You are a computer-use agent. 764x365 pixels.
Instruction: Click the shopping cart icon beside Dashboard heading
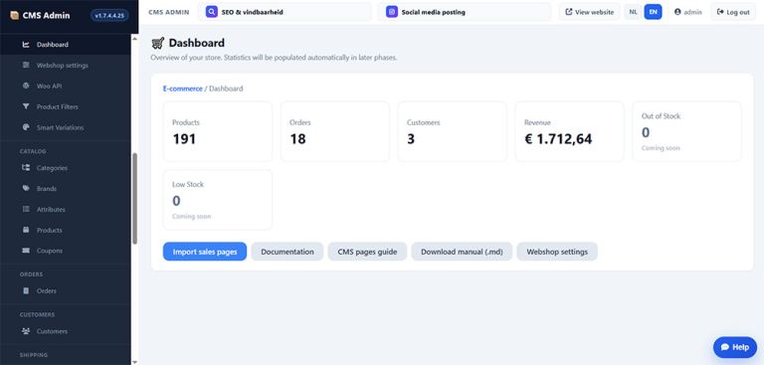pos(157,44)
